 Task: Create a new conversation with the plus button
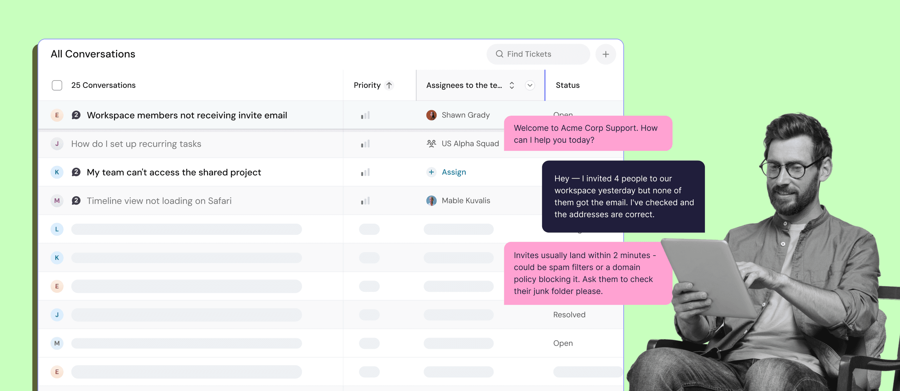(x=606, y=54)
